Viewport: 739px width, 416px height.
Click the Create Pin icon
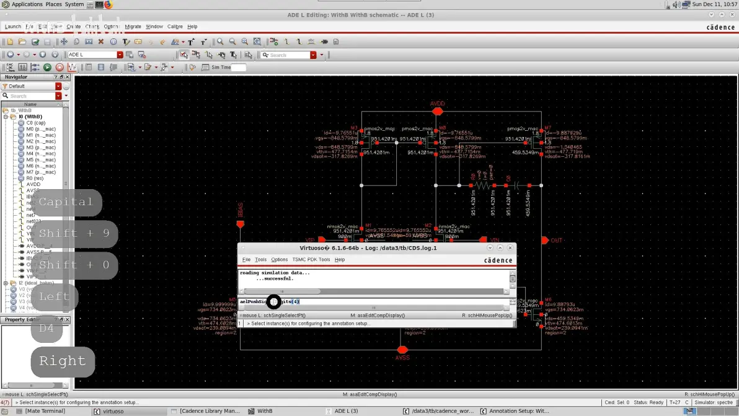(x=324, y=42)
